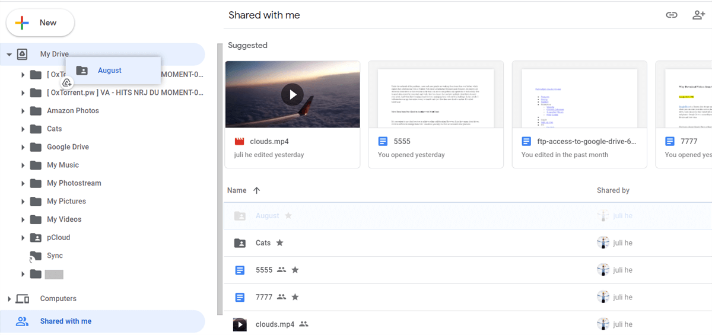
Task: Go to Shared with me
Action: coord(66,321)
